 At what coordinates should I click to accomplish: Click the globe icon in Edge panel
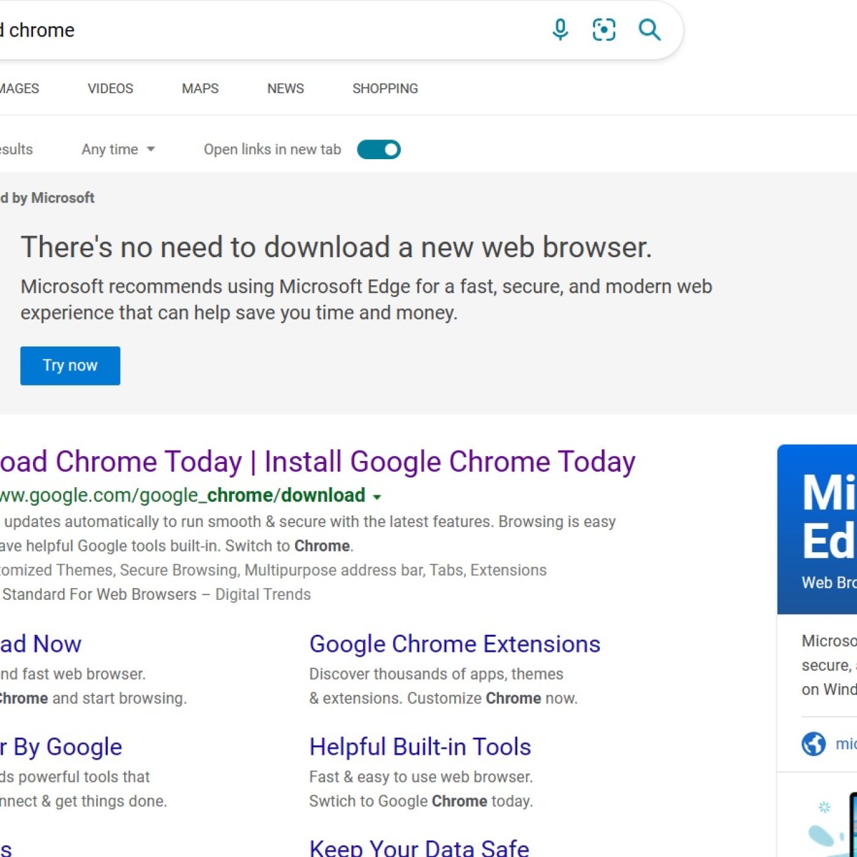pos(814,744)
